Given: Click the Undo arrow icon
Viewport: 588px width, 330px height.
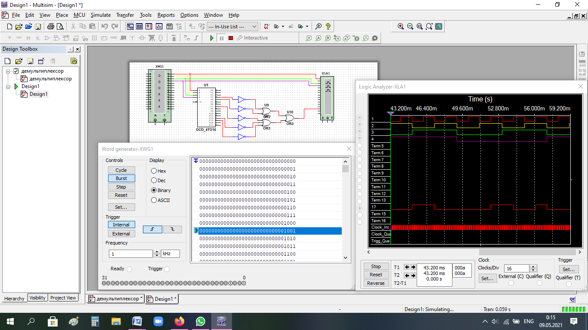Looking at the screenshot, I should [x=105, y=26].
